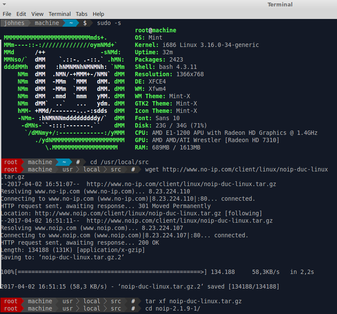The image size is (337, 314).
Task: Click the '301 Moved Permanently' response line
Action: pos(106,206)
